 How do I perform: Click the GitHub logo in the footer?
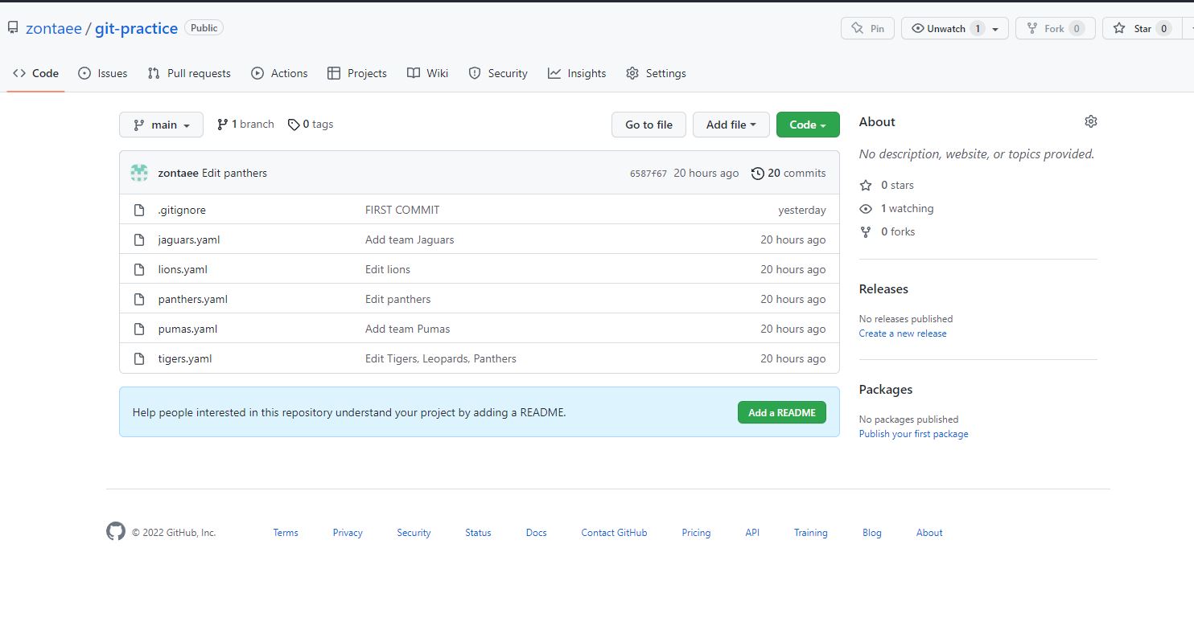point(116,531)
